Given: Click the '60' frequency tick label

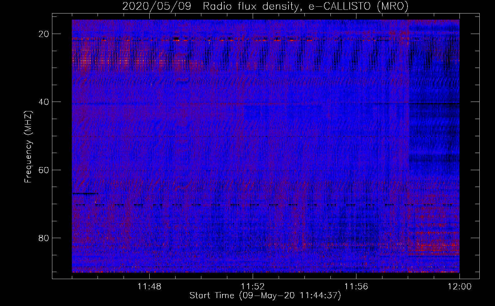Looking at the screenshot, I should pos(44,170).
